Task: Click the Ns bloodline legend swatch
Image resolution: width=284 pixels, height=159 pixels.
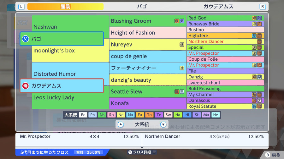Action: click(x=102, y=115)
